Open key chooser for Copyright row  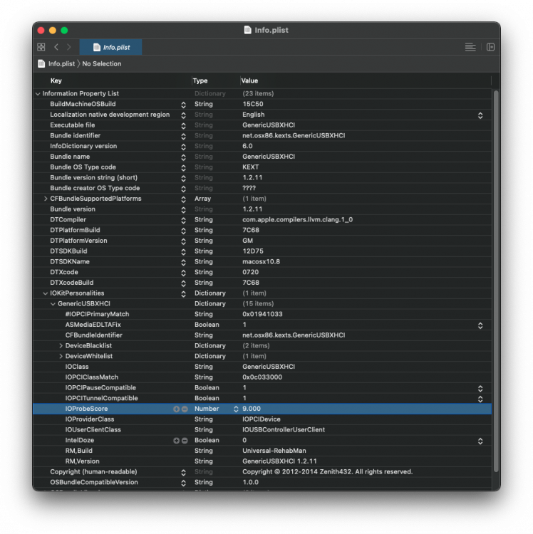(183, 472)
